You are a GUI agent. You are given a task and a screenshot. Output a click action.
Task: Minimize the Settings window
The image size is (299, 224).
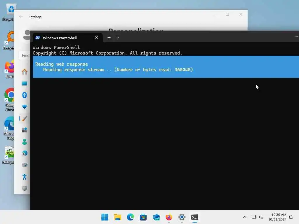pos(214,14)
